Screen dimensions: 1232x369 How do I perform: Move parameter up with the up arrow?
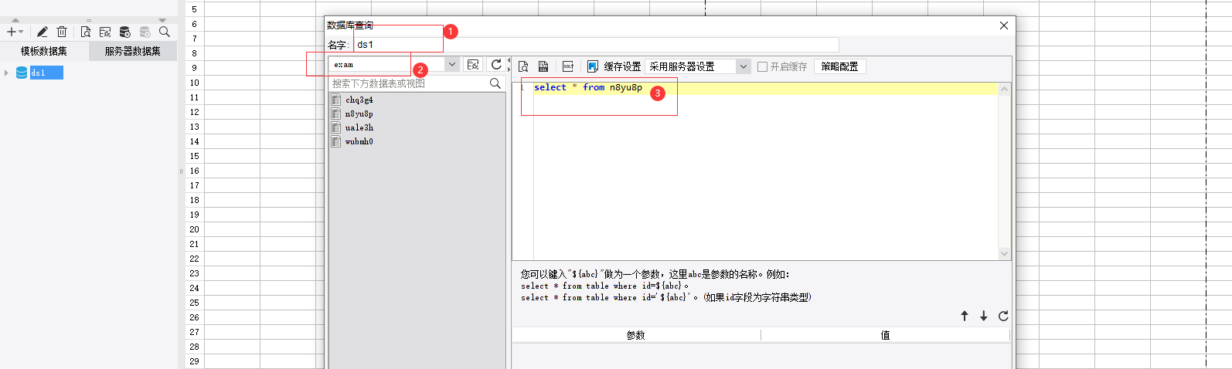click(965, 316)
